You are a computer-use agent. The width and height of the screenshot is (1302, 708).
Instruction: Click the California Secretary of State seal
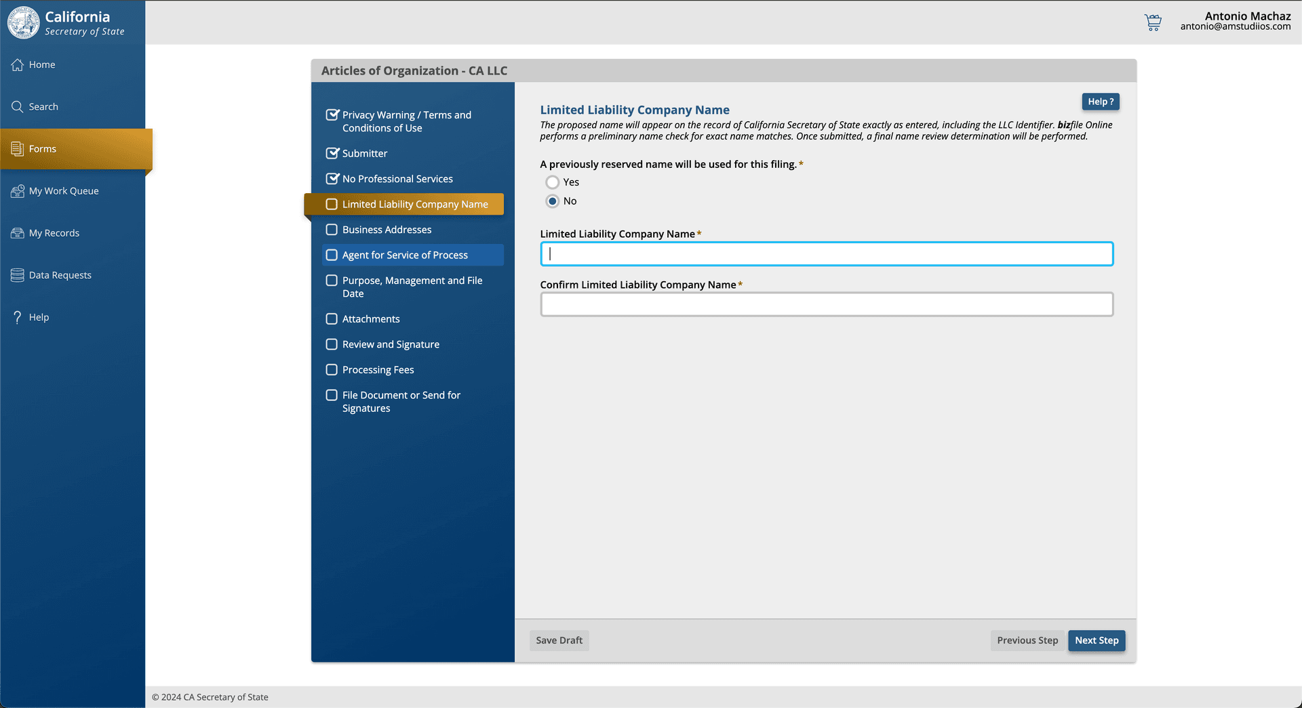pyautogui.click(x=24, y=22)
